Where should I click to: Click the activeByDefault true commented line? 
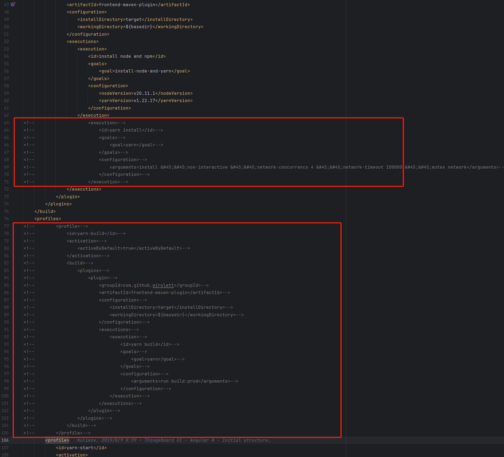(133, 248)
